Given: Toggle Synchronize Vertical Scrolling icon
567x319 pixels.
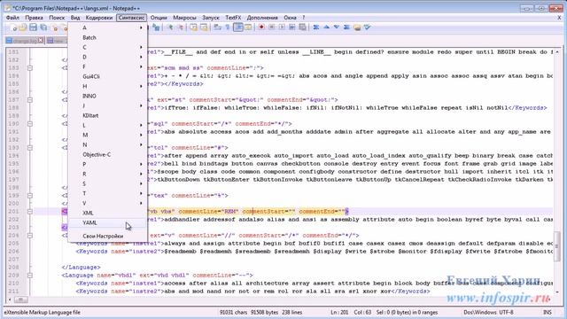Looking at the screenshot, I should tap(193, 27).
